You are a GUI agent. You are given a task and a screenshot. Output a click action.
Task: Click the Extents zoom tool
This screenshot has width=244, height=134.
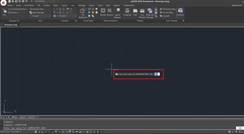(x=14, y=13)
